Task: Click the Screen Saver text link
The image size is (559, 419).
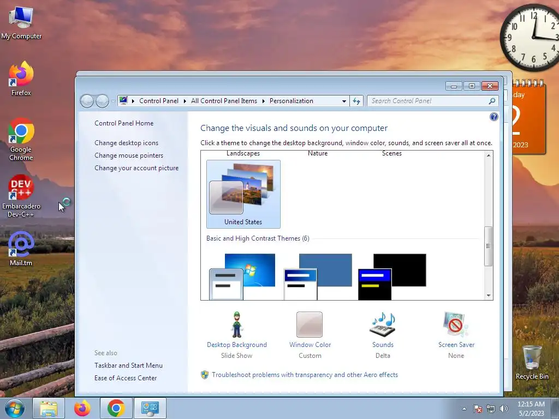Action: point(456,345)
